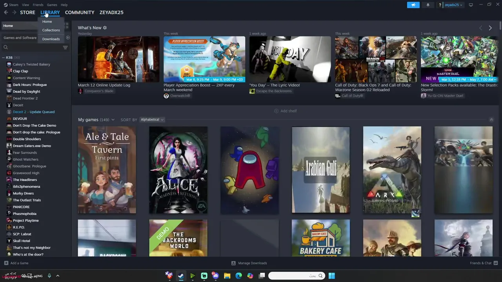Open Bakery Cafe game cover

pyautogui.click(x=321, y=238)
